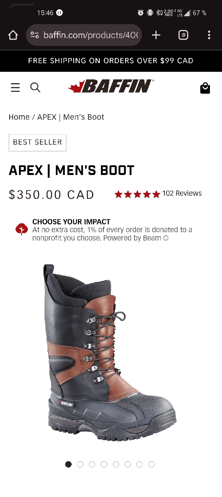Open the tab switcher button
Screen dimensions: 222x497
click(183, 35)
